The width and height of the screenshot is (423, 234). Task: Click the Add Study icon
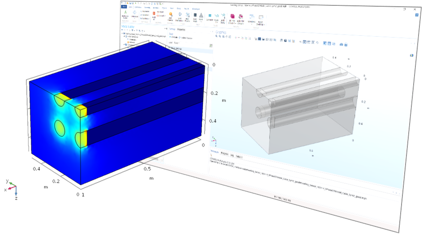[222, 18]
